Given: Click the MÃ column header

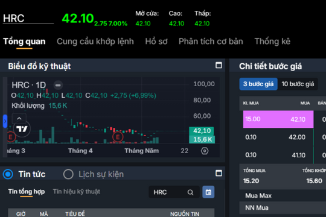Looking at the screenshot, I should click(43, 214).
